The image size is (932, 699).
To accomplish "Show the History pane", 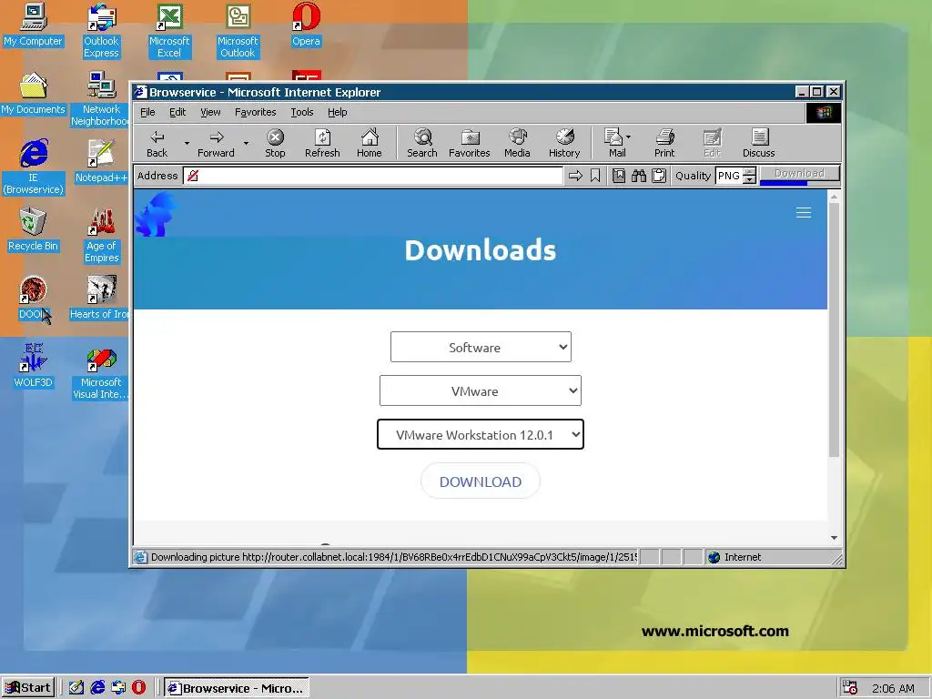I will 564,144.
